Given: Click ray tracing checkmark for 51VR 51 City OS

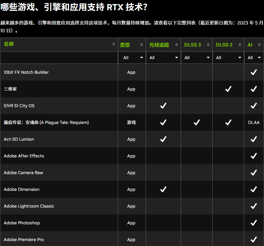Looking at the screenshot, I should (163, 106).
